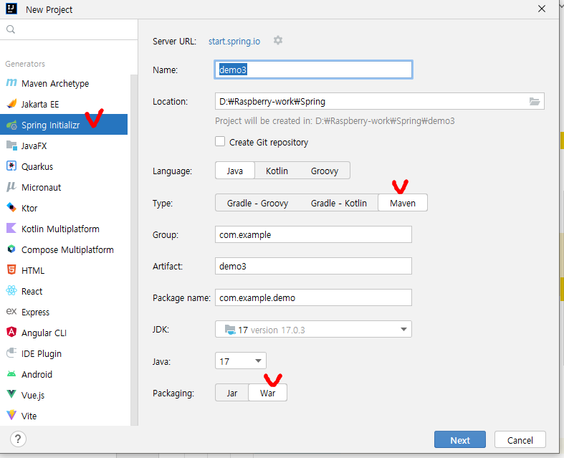Click the Angular CLI icon
The width and height of the screenshot is (564, 458).
(11, 332)
